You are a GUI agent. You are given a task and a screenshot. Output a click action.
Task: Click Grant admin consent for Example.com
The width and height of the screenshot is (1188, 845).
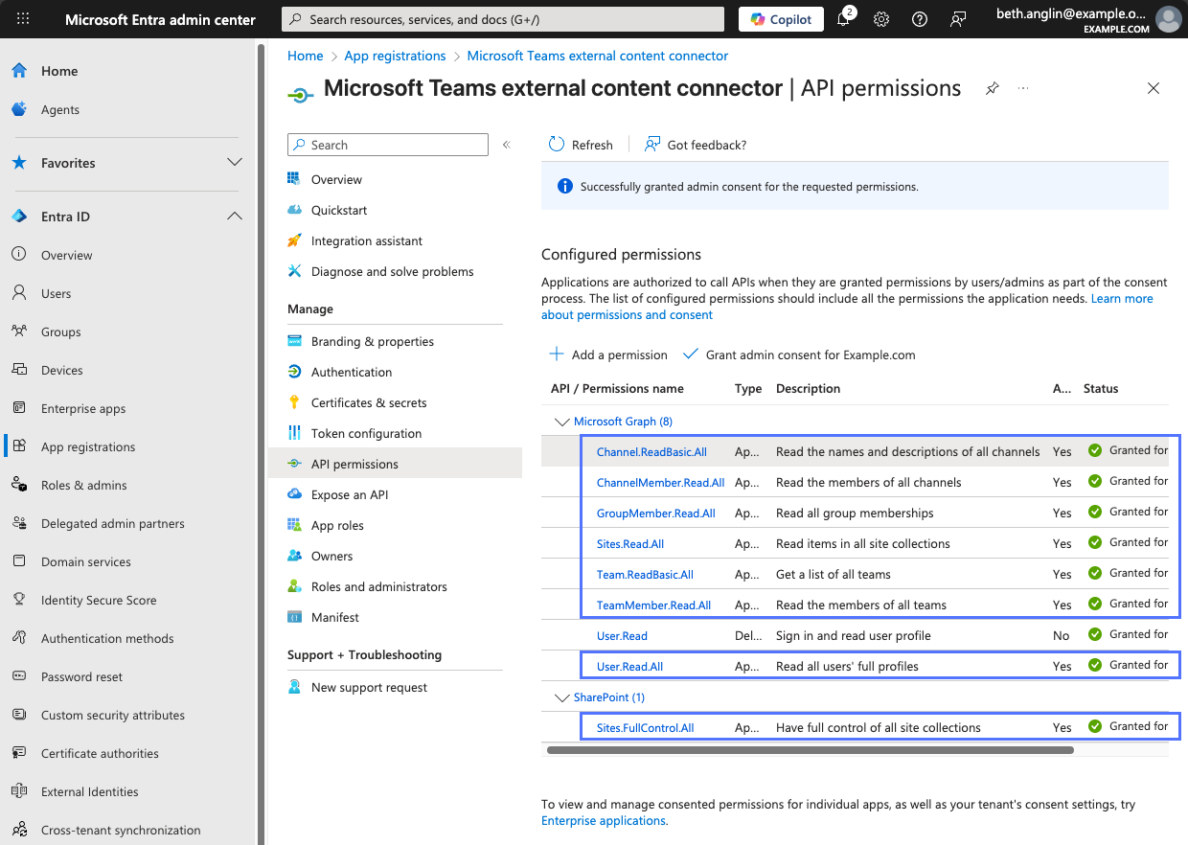click(x=799, y=354)
